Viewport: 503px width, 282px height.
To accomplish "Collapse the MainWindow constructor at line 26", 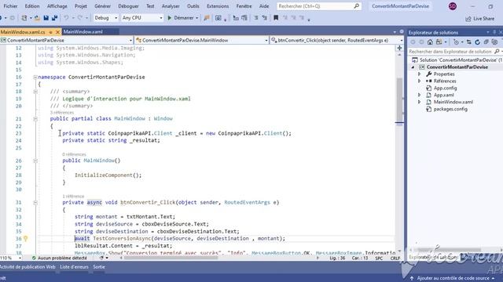I will [35, 161].
